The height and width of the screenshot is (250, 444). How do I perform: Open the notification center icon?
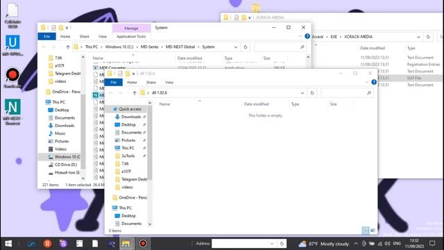(x=432, y=244)
